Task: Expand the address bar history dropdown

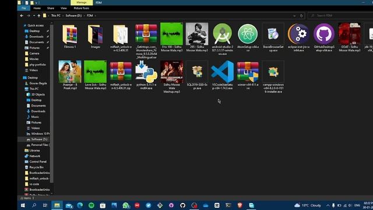Action: [x=294, y=16]
